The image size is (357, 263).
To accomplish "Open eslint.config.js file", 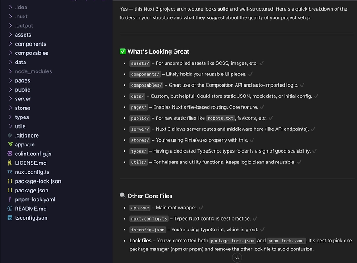I will (x=33, y=154).
